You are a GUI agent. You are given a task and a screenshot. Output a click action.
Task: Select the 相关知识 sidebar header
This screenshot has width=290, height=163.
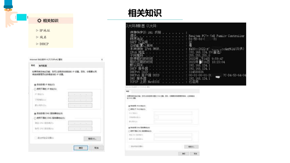coord(51,21)
